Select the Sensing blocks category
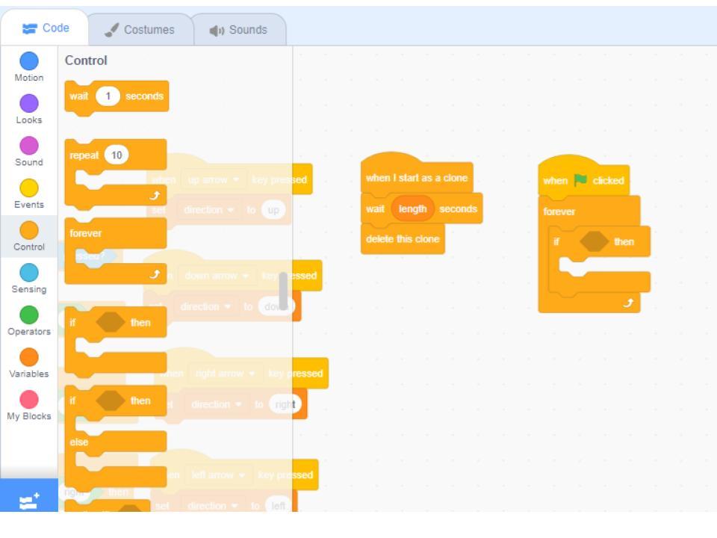Screen dimensions: 717x538 [x=29, y=278]
